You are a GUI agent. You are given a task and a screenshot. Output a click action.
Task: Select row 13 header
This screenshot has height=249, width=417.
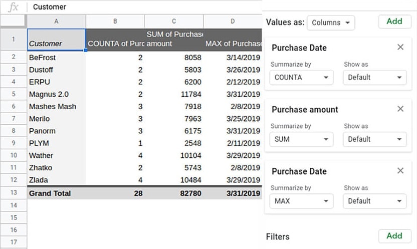coord(14,192)
